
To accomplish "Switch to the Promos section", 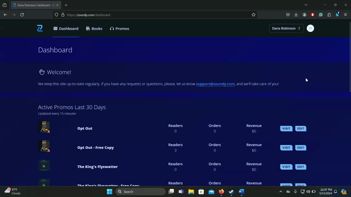I will coord(119,28).
